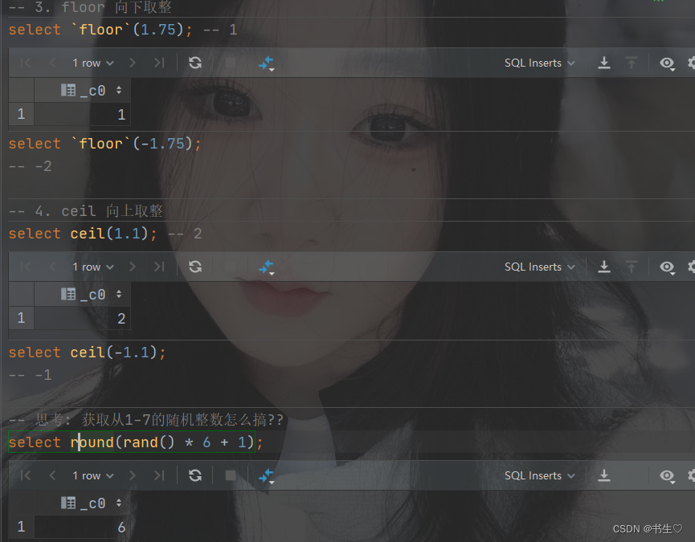Export ceil result using download icon

click(603, 267)
